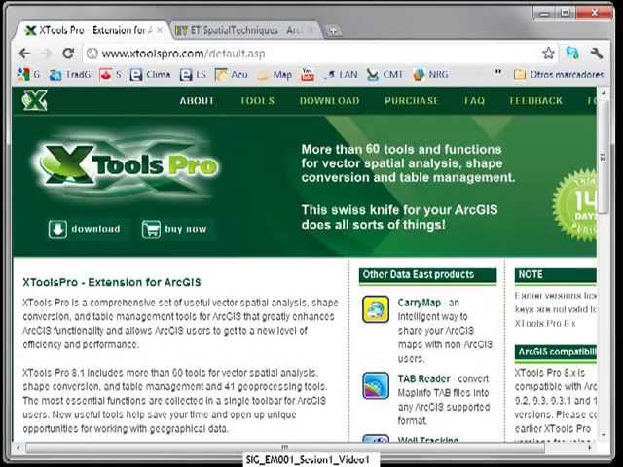Click the CarryMap product icon

point(376,309)
